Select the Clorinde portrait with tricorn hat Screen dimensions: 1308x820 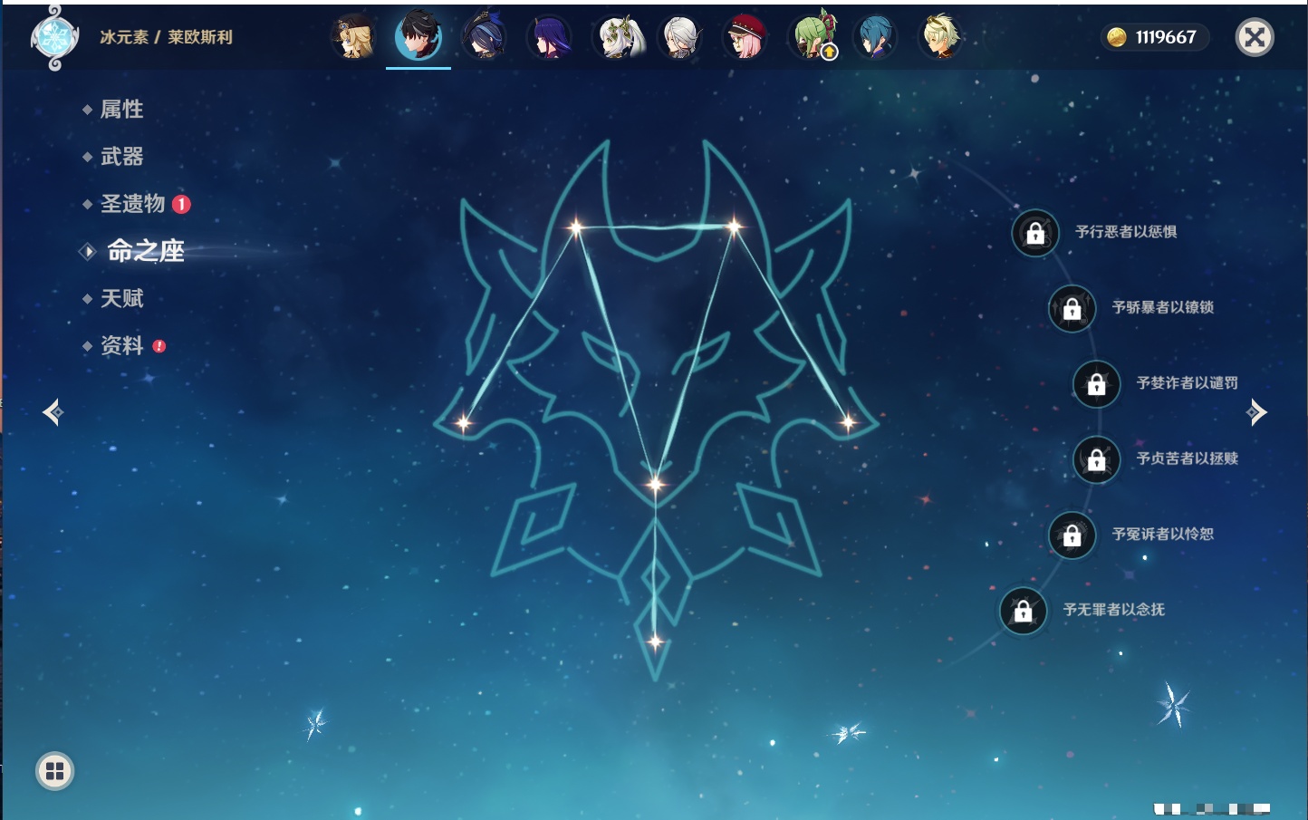484,37
